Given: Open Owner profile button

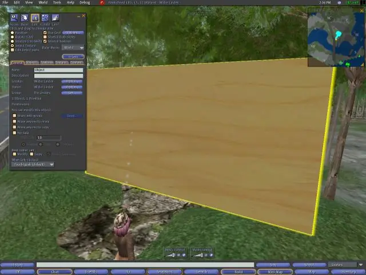Looking at the screenshot, I should tap(72, 87).
